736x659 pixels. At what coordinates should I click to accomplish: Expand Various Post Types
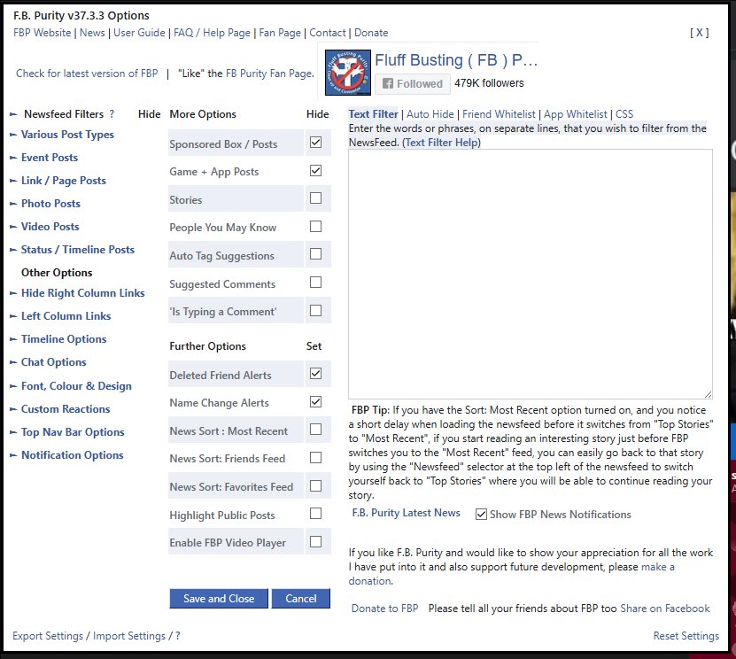(x=62, y=135)
